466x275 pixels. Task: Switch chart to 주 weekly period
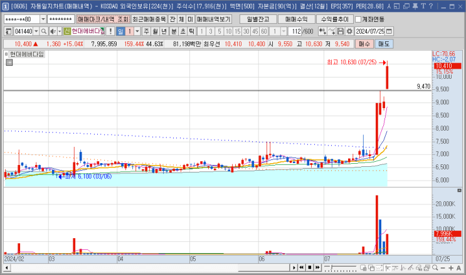pos(147,31)
